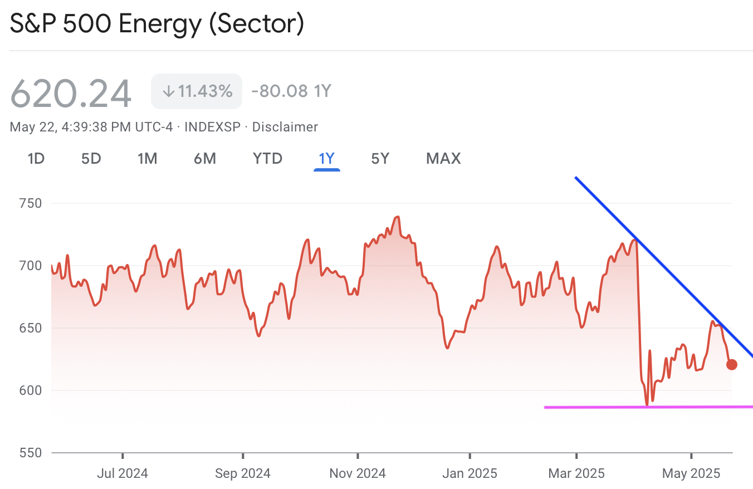Click the magenta horizontal support line
This screenshot has height=489, width=753.
(x=648, y=407)
